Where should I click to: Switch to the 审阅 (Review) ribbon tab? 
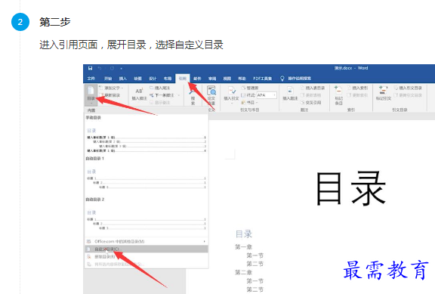coord(212,79)
